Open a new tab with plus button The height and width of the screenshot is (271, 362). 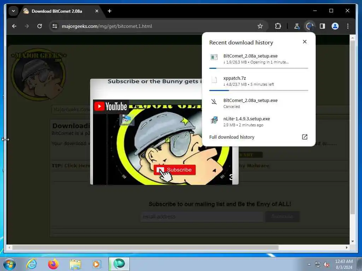coord(110,11)
